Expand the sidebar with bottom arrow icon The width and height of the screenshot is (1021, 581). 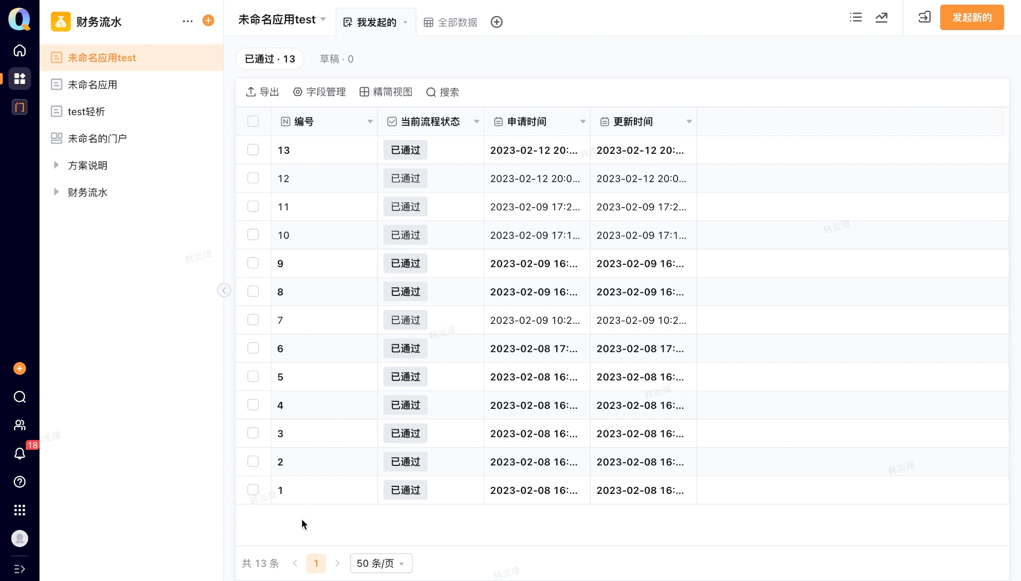tap(19, 569)
